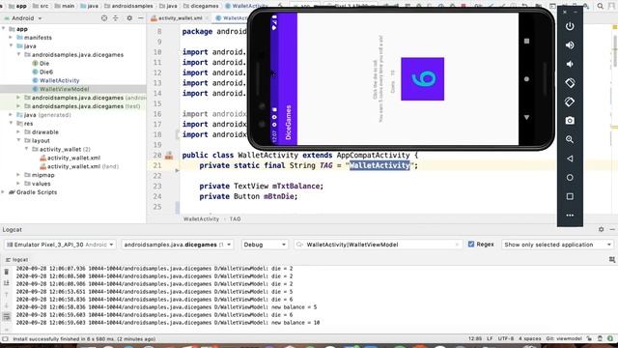The width and height of the screenshot is (618, 348).
Task: Take emulator screenshot with camera icon
Action: [570, 120]
